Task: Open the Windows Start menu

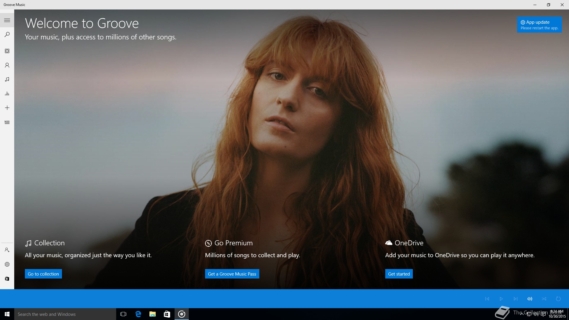Action: click(7, 314)
